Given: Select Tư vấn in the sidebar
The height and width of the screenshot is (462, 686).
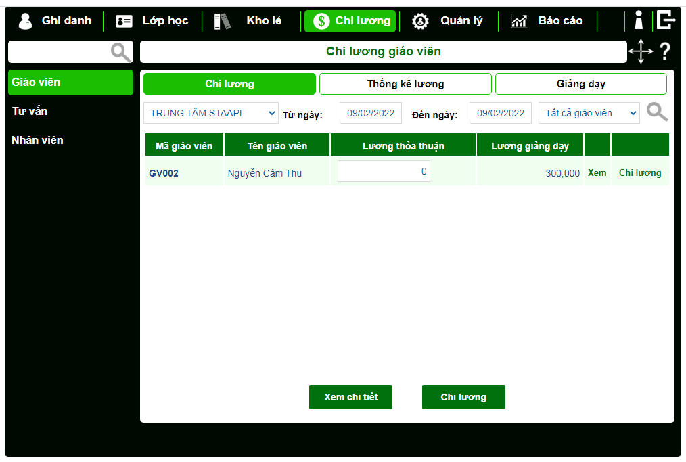Looking at the screenshot, I should coord(30,111).
